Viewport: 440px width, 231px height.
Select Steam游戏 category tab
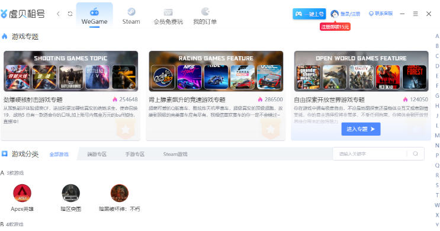175,154
